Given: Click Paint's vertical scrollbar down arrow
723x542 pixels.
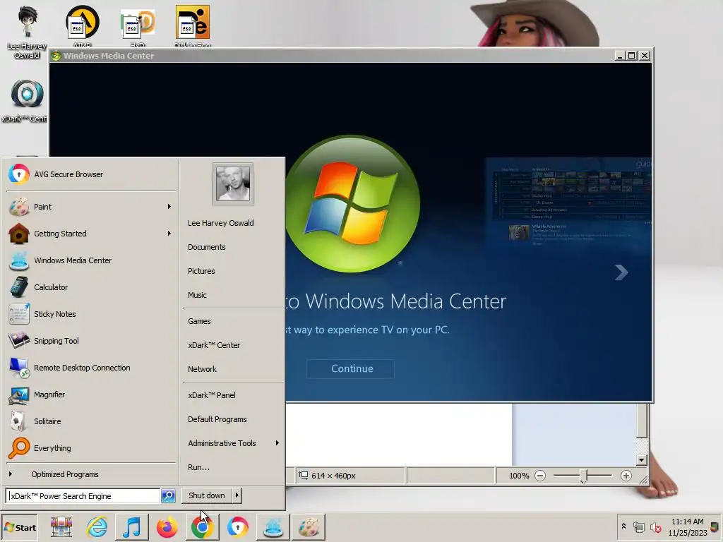Looking at the screenshot, I should tap(641, 460).
